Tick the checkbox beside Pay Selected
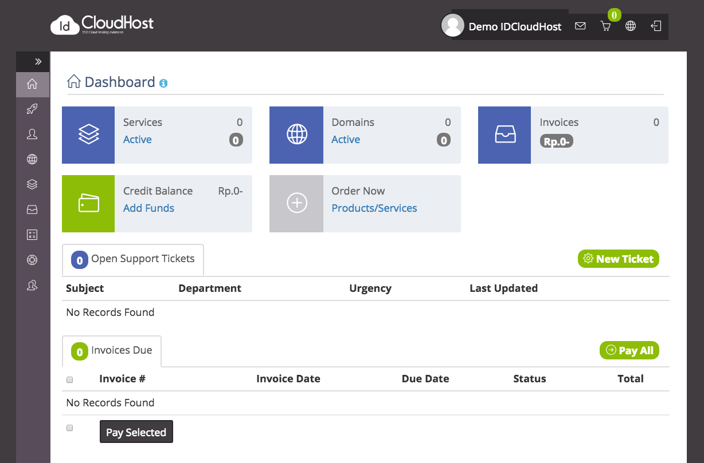This screenshot has width=704, height=463. click(69, 428)
